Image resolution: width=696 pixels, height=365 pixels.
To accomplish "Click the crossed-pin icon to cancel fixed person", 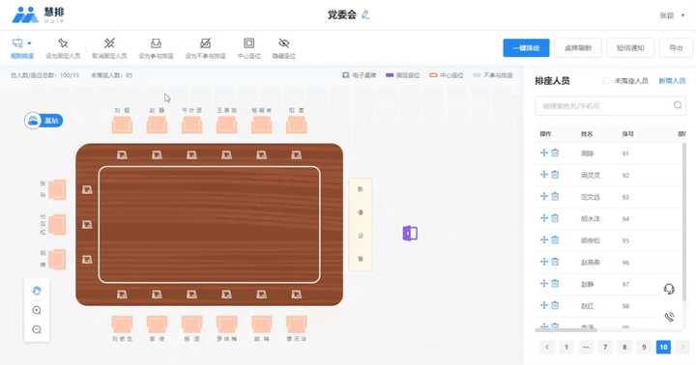I will [109, 43].
